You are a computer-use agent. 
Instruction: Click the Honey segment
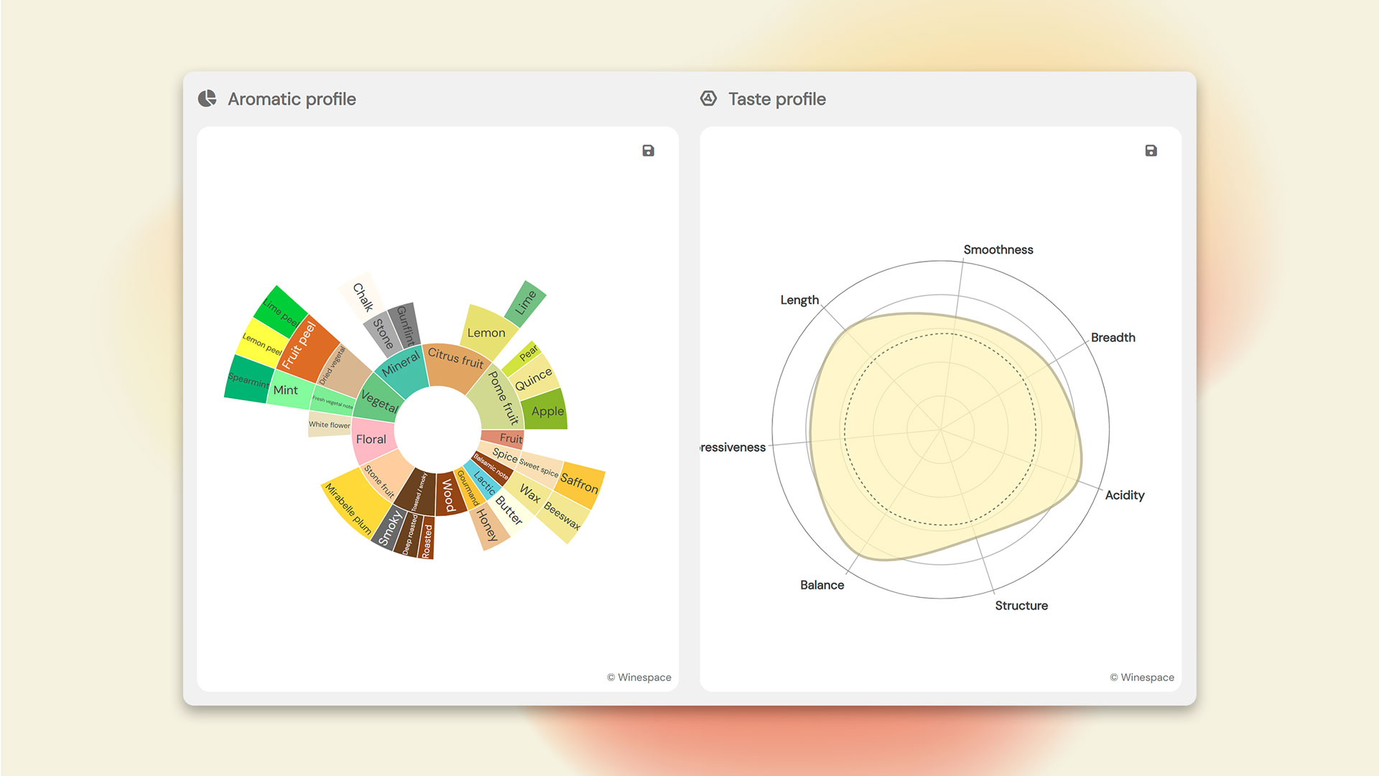pos(488,527)
